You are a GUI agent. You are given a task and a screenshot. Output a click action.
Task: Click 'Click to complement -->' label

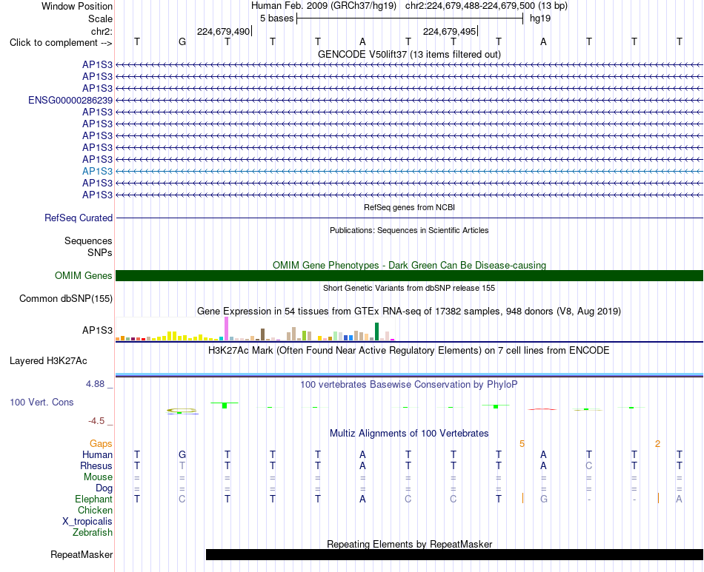(61, 43)
